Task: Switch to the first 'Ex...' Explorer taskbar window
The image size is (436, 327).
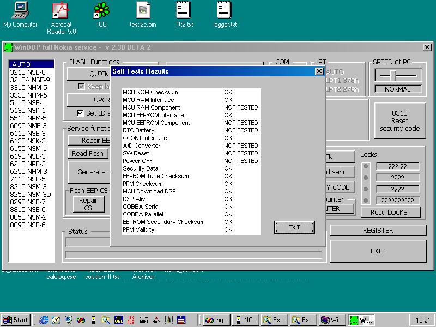Action: click(274, 320)
